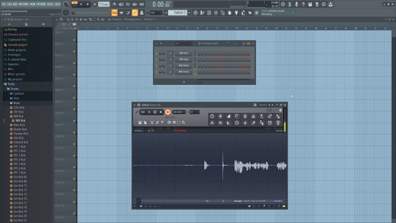This screenshot has width=396, height=223.
Task: Mute the 808 Clap channel green LED
Action: click(x=157, y=59)
